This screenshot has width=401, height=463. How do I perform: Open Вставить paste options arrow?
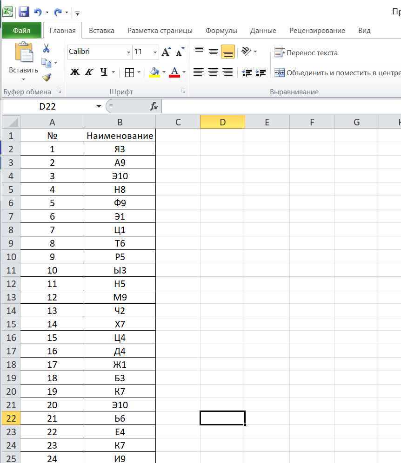23,79
